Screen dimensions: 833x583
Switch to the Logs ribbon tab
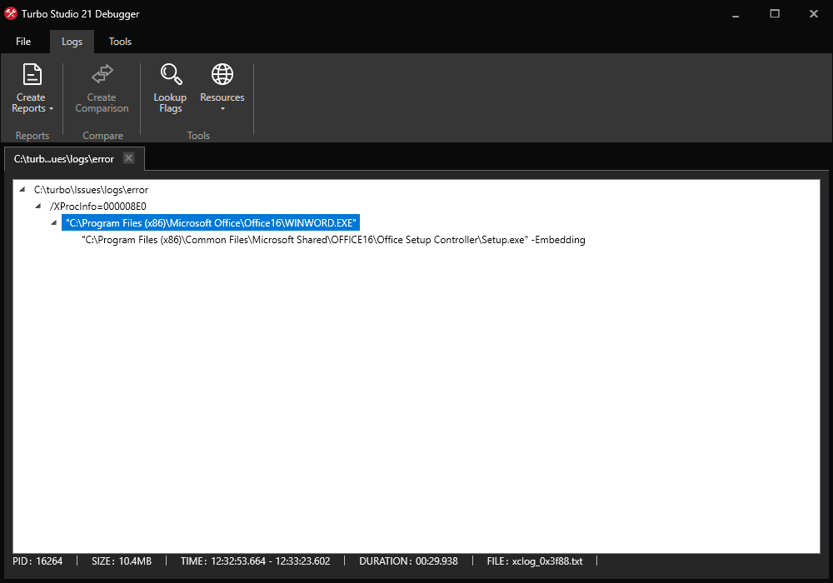[72, 42]
